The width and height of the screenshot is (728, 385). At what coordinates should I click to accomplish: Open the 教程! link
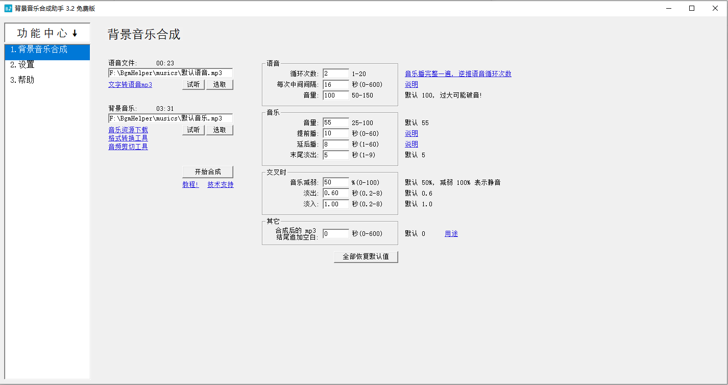point(190,185)
